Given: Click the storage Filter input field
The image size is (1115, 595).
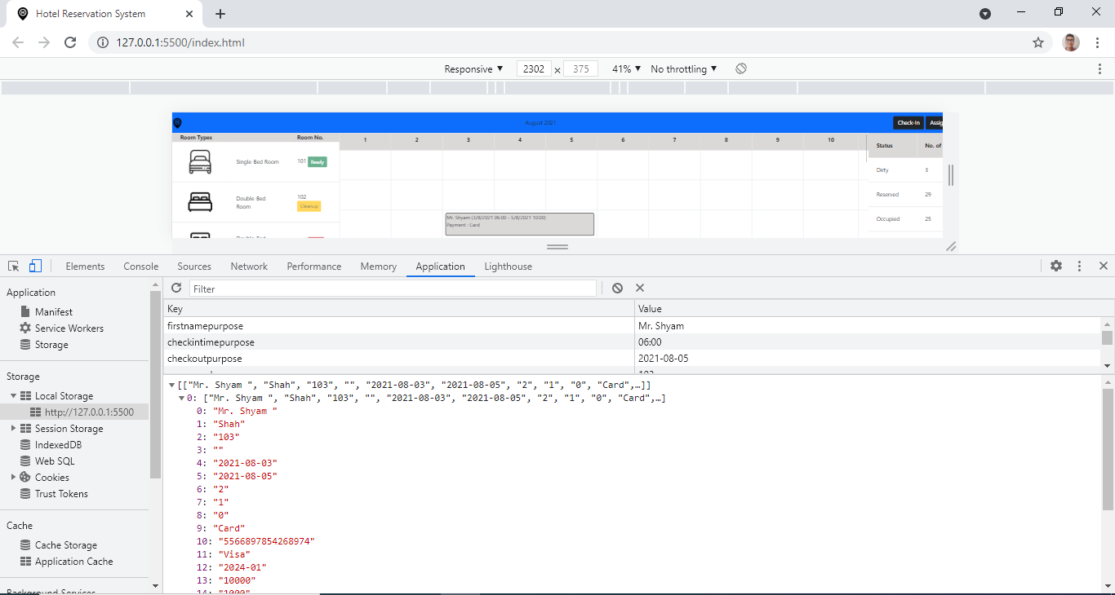Looking at the screenshot, I should pos(392,288).
